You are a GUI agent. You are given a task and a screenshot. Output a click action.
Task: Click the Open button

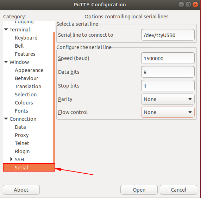139,190
